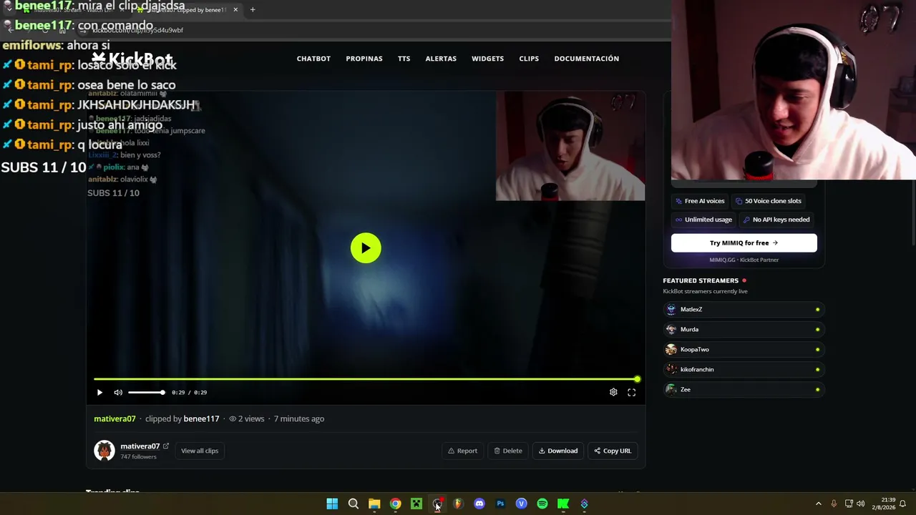This screenshot has height=515, width=916.
Task: Switch to the clipped by benee1 tab
Action: tap(187, 10)
